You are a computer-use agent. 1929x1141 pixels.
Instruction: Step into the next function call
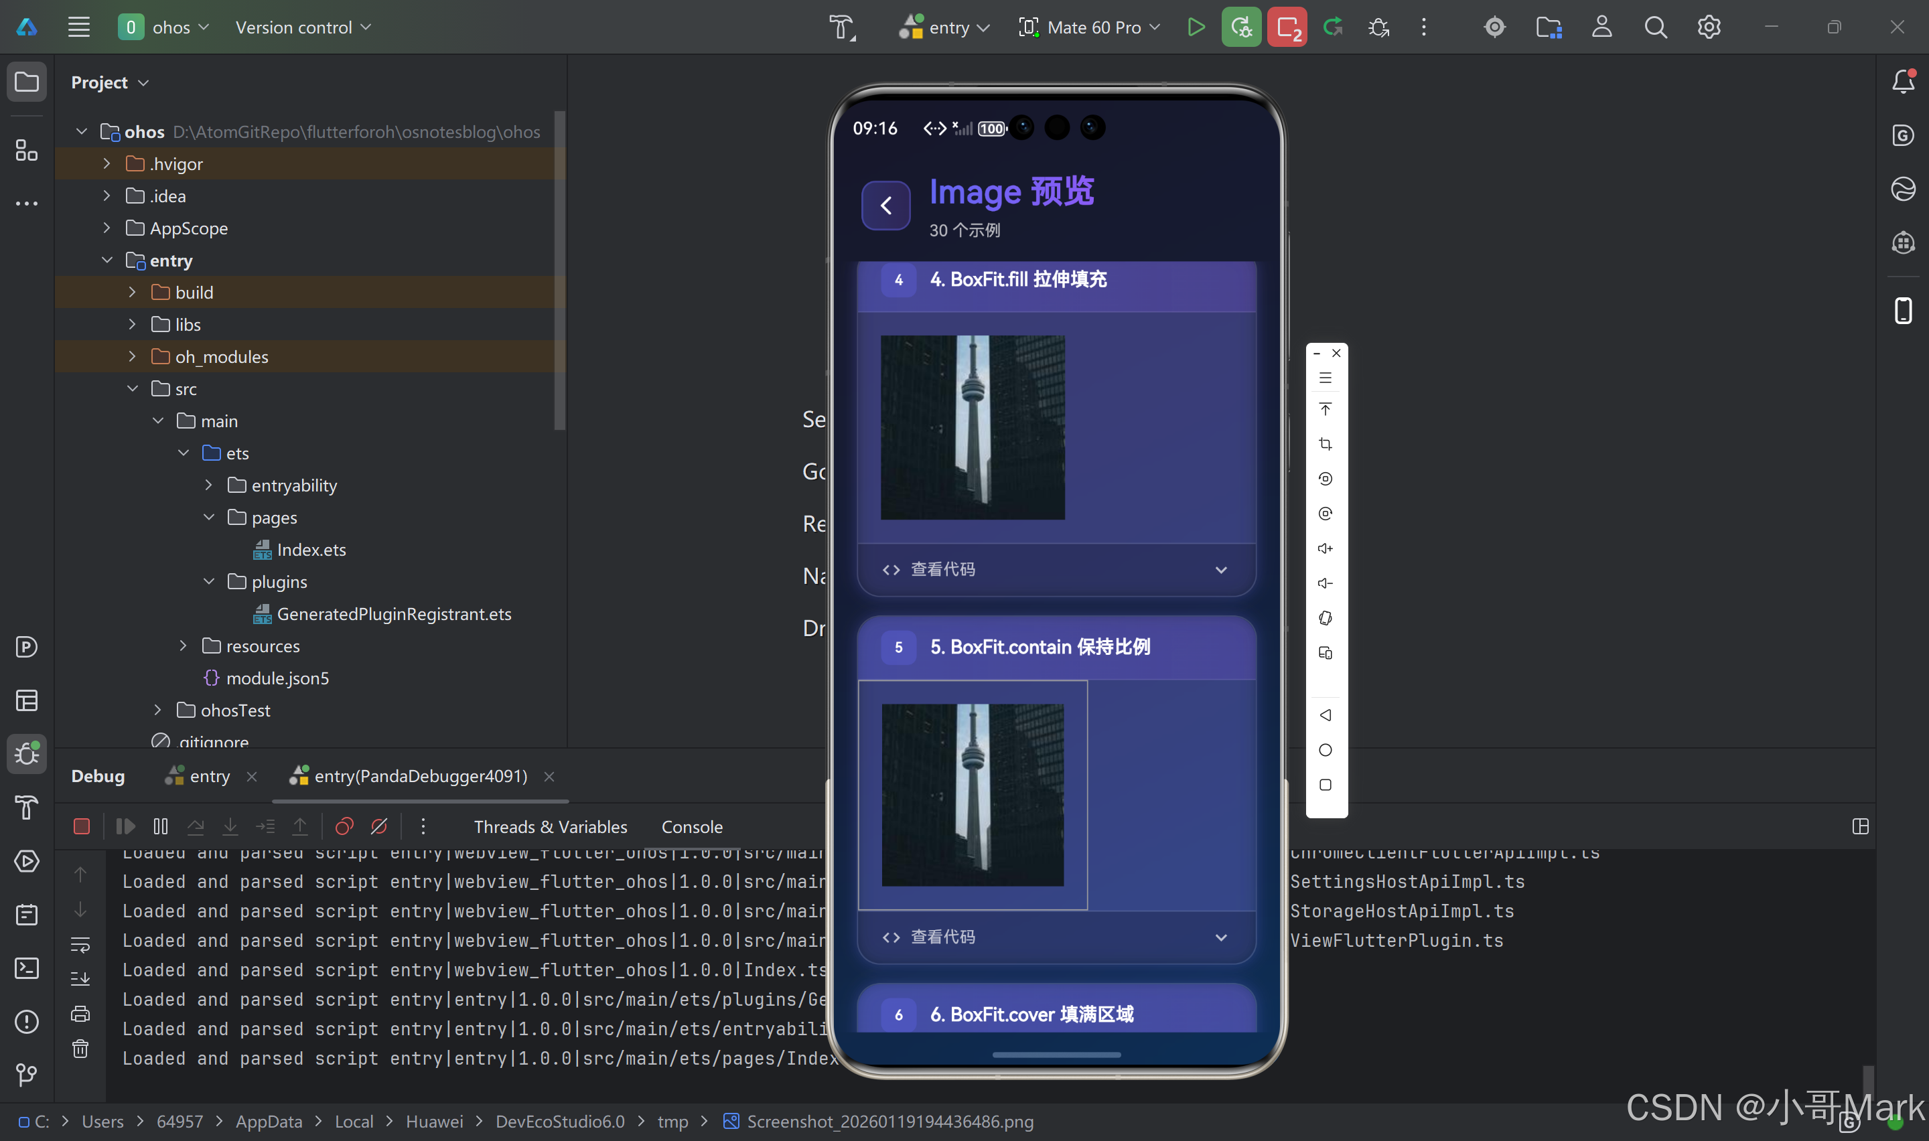pos(230,826)
